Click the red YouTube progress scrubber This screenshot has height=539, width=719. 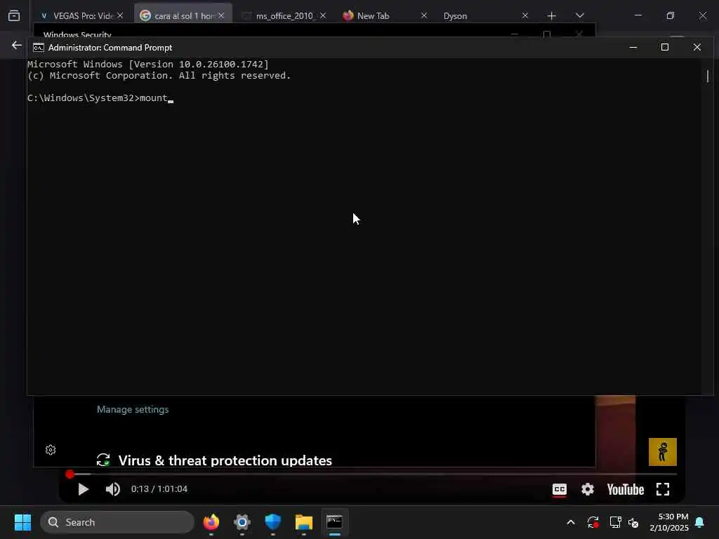click(x=70, y=474)
